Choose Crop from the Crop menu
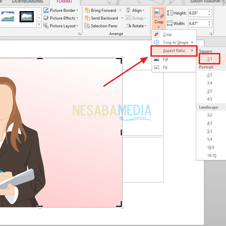 pyautogui.click(x=174, y=34)
